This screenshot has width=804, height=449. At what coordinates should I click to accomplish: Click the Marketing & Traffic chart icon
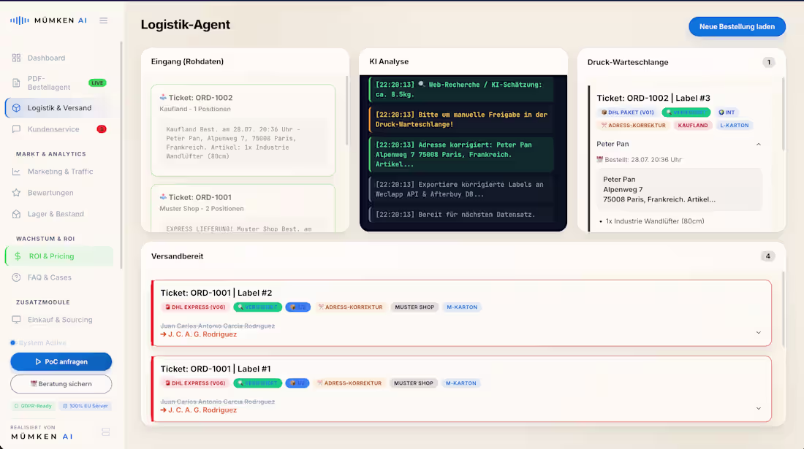[x=16, y=172]
